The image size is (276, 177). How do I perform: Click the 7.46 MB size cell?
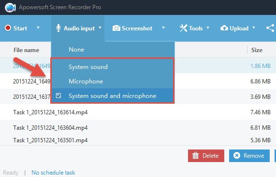[261, 112]
